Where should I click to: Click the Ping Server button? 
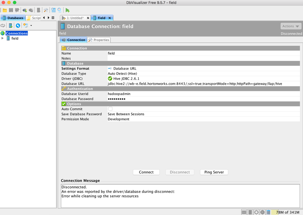214,172
